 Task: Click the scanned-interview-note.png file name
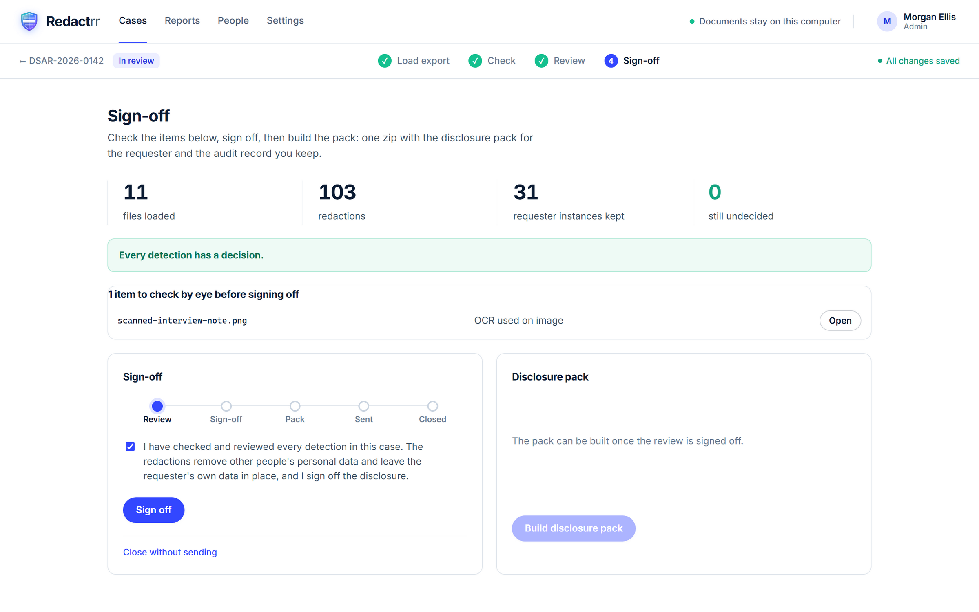(x=182, y=321)
